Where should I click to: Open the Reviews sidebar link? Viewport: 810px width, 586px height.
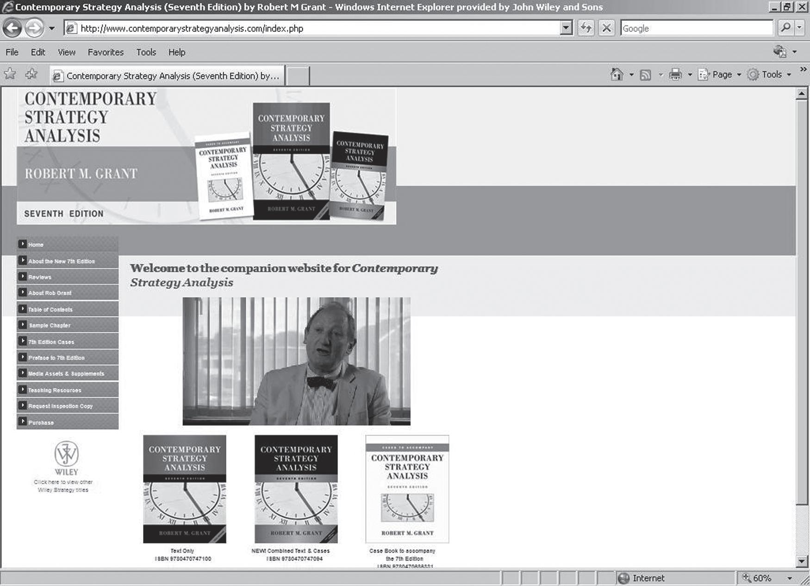(x=68, y=277)
